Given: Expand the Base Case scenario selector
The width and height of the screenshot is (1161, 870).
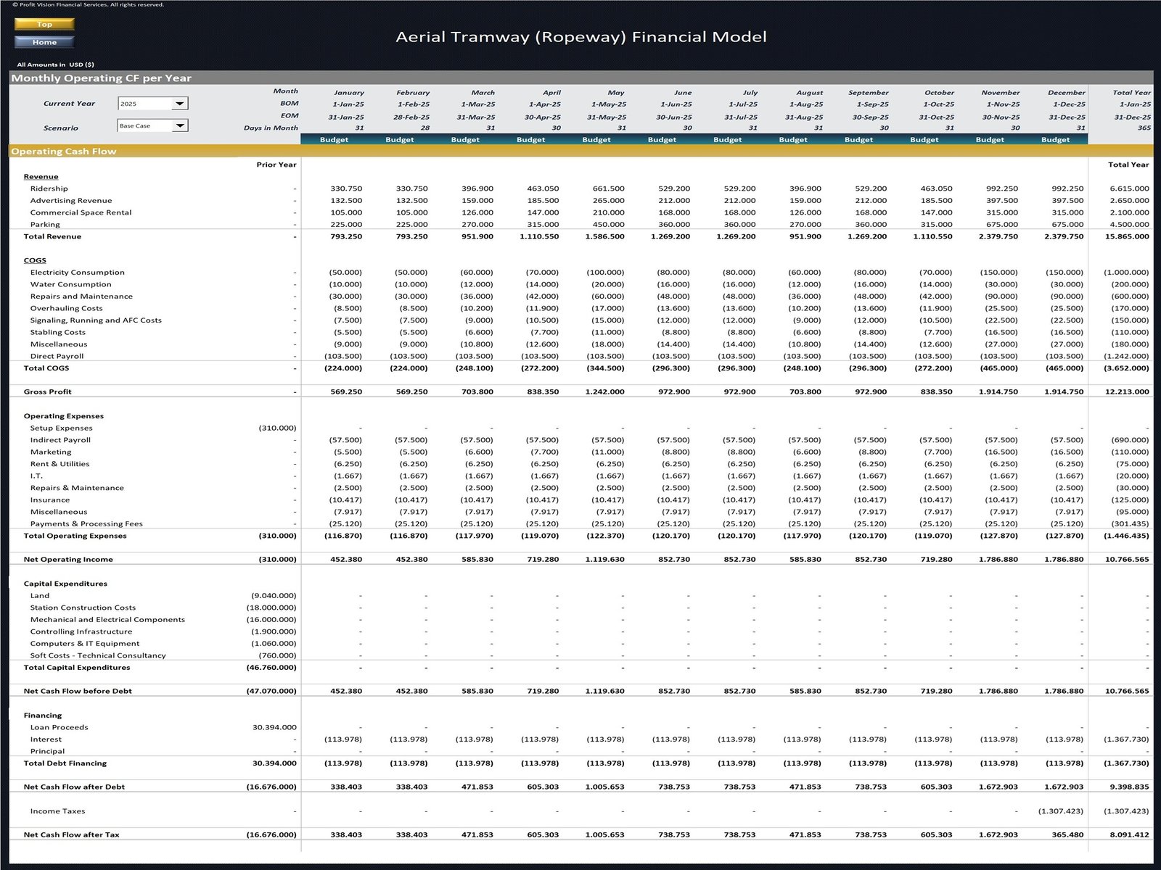Looking at the screenshot, I should click(x=179, y=125).
